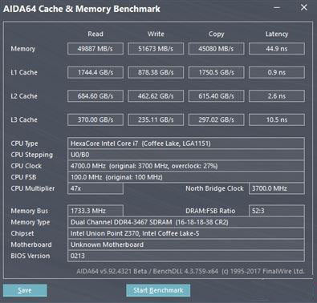Viewport: 317px width, 303px height.
Task: Click the DRAM:FSB Ratio value 52:3
Action: pos(277,211)
